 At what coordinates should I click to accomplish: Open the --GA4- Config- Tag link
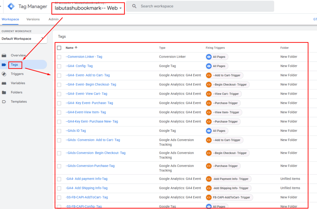79,66
